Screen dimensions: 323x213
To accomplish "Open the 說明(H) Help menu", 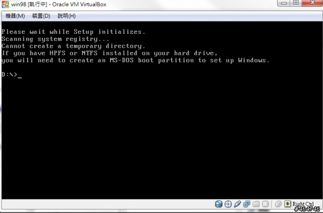I will coord(67,16).
